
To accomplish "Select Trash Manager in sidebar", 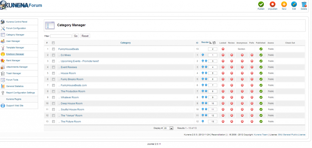I will [x=13, y=73].
